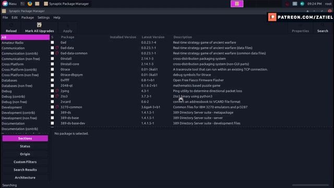This screenshot has width=334, height=188.
Task: Open the Help menu
Action: [x=57, y=17]
